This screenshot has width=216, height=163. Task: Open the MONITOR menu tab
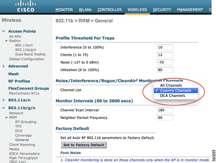[x=64, y=10]
